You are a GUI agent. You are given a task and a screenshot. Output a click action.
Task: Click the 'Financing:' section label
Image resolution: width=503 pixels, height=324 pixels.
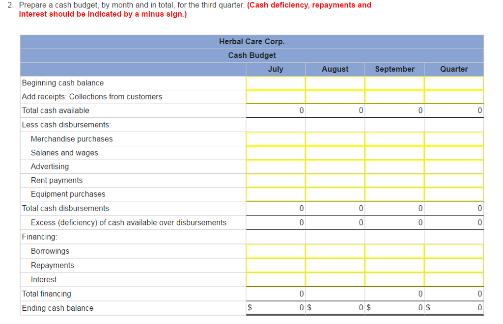point(39,237)
